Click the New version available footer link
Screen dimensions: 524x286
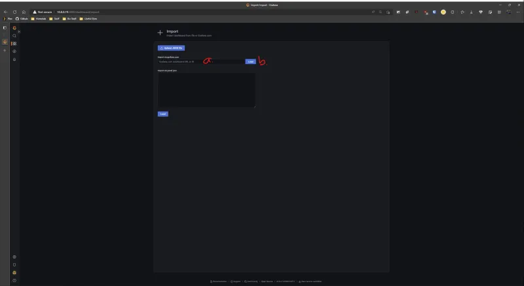[310, 281]
